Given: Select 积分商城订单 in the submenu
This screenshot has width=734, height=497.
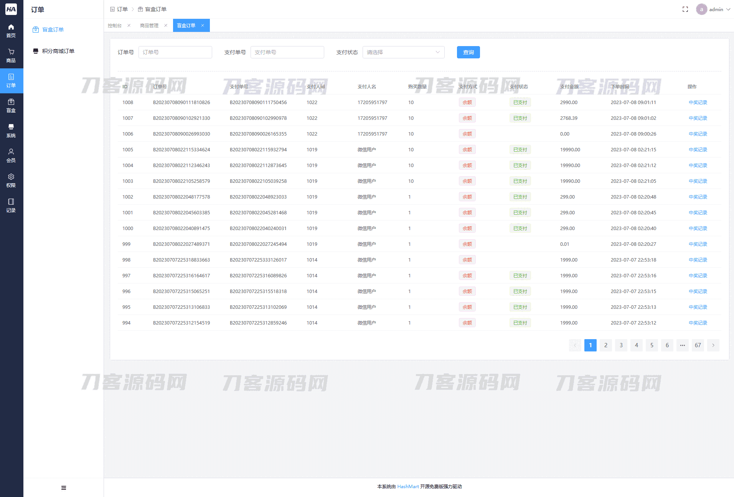Looking at the screenshot, I should pyautogui.click(x=58, y=51).
